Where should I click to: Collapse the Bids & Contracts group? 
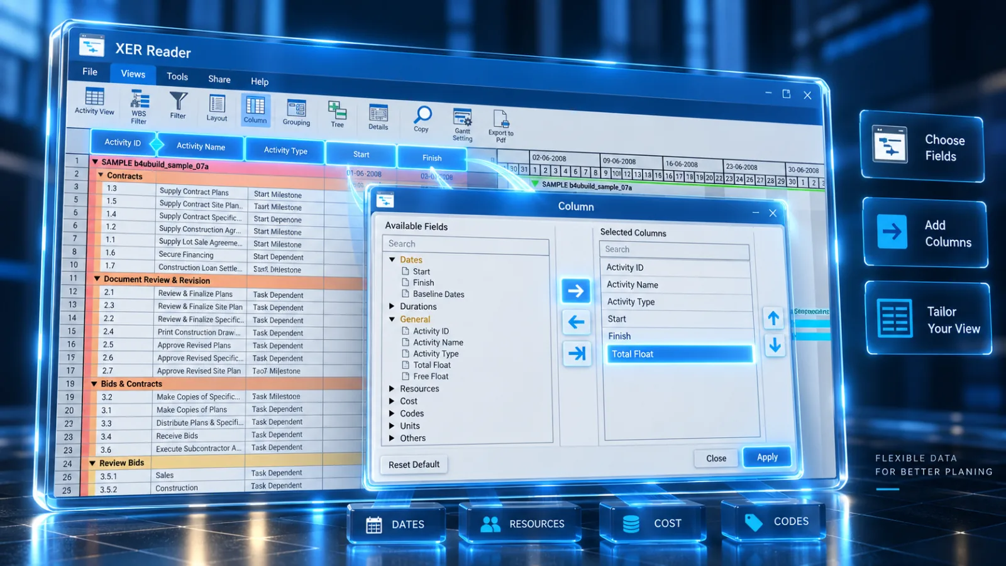tap(94, 384)
